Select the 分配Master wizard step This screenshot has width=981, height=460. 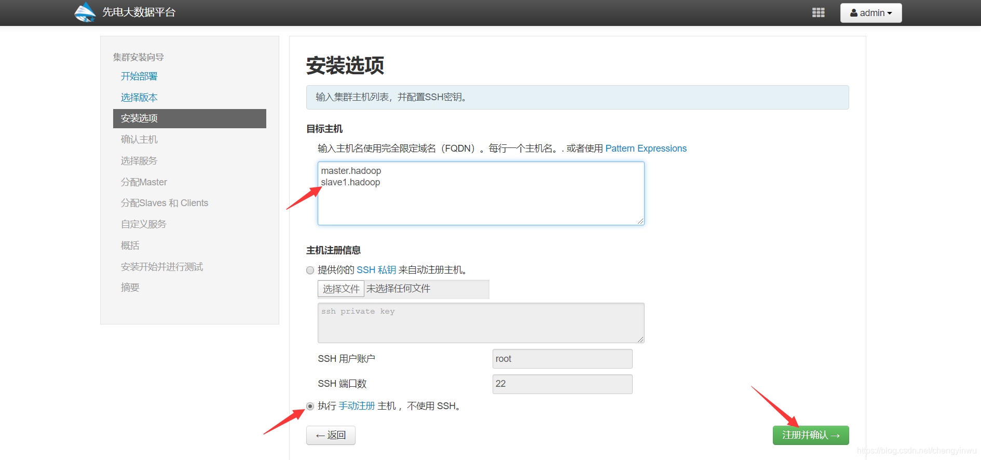point(144,182)
